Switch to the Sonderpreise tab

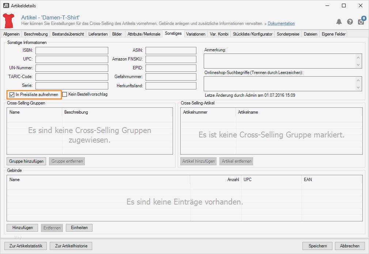tap(288, 34)
